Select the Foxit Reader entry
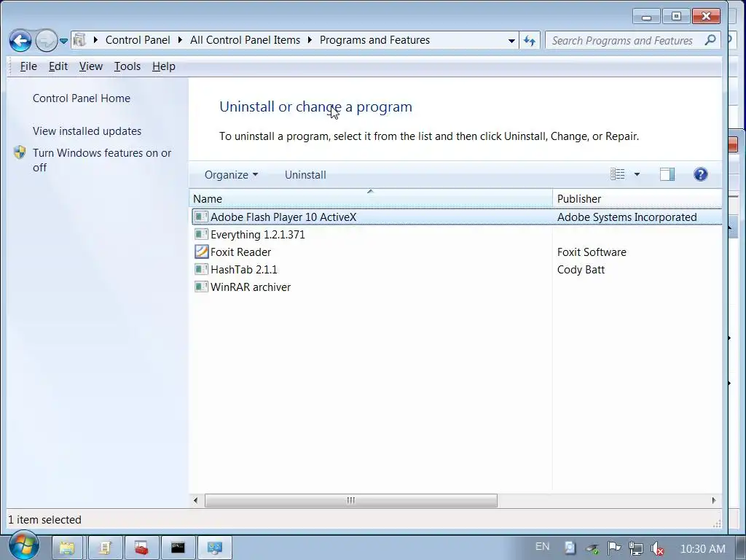The height and width of the screenshot is (560, 746). [240, 252]
